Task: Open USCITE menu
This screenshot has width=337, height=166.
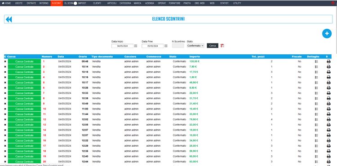Action: coord(19,3)
